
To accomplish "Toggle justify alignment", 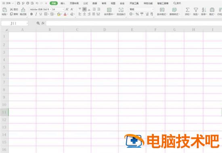I will [94, 14].
